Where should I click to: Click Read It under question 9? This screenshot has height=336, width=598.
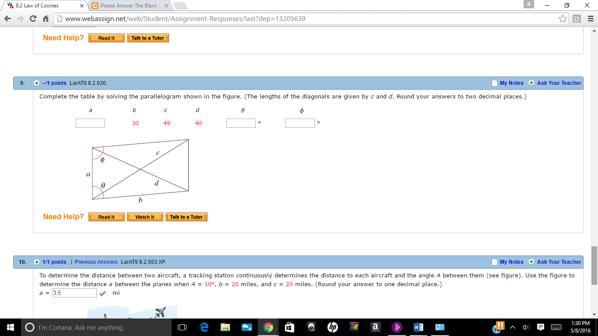pyautogui.click(x=106, y=217)
